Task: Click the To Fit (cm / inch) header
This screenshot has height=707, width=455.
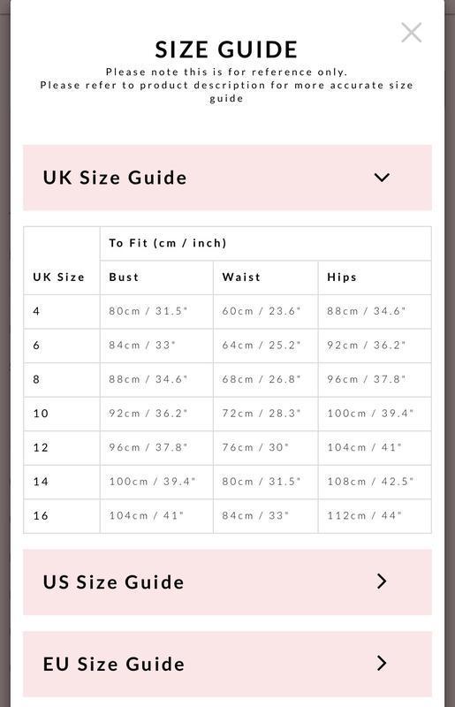Action: 168,243
